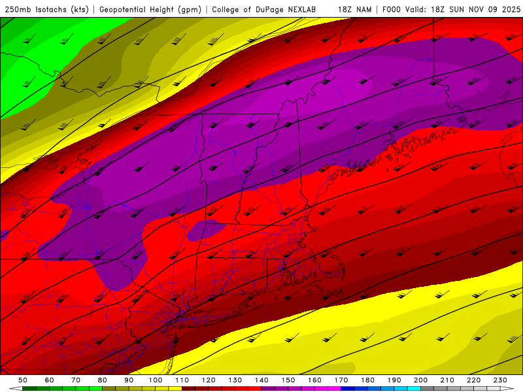Click the "College of DuPage NEXLAB" label

click(264, 10)
